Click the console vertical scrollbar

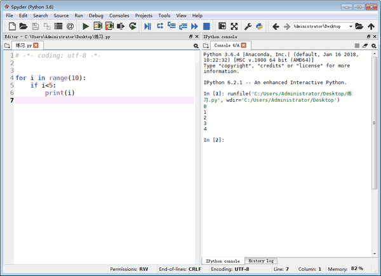click(x=375, y=123)
